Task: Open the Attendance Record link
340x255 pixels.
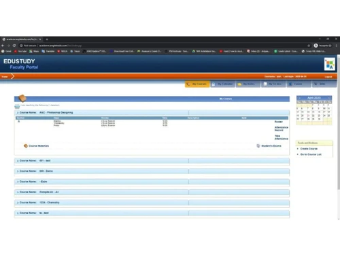Action: click(x=282, y=129)
